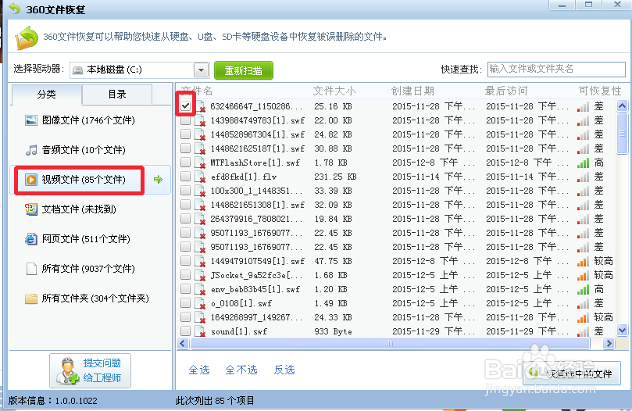Click the audio files music note icon
The height and width of the screenshot is (411, 632).
point(31,150)
